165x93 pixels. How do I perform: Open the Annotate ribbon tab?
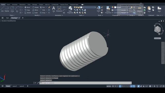[15, 5]
